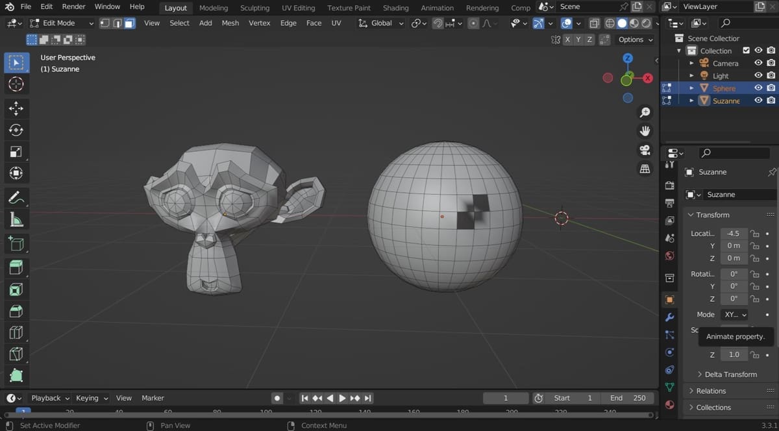Screen dimensions: 779x431
Task: Enable edge select mode
Action: pos(117,23)
